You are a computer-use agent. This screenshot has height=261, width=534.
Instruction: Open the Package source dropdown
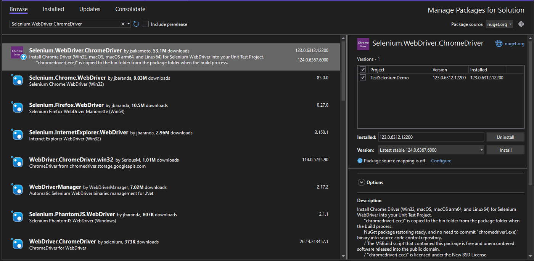coord(499,24)
